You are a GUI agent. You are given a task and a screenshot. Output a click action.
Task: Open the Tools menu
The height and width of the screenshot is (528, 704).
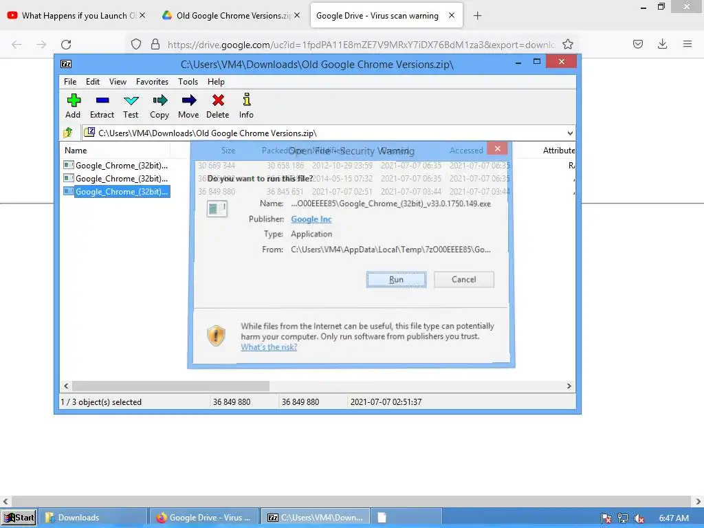pyautogui.click(x=188, y=82)
